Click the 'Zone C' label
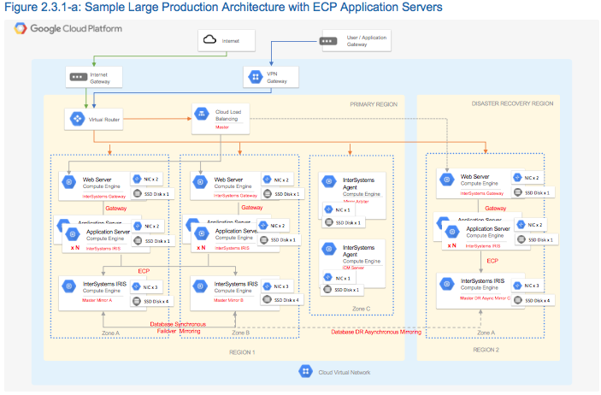This screenshot has height=395, width=601. pos(361,309)
